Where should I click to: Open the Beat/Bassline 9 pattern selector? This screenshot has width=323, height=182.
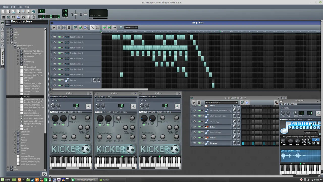(221, 103)
